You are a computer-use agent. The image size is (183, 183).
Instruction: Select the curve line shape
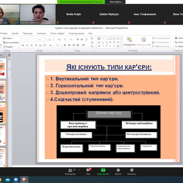tap(103, 46)
